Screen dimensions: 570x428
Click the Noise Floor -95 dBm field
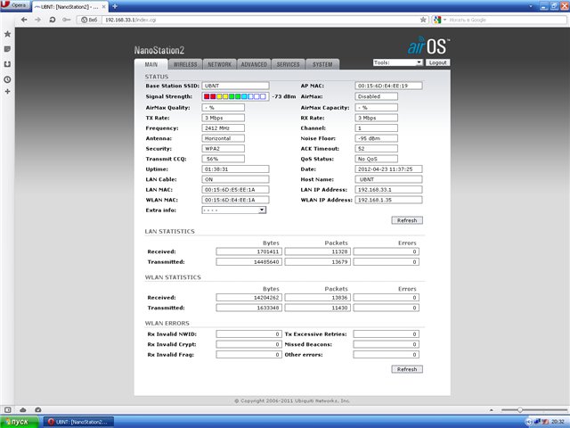(376, 138)
